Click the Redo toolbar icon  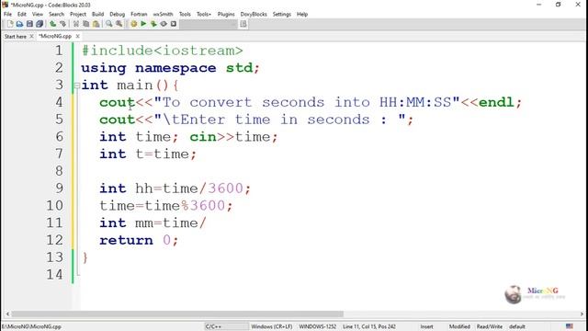tap(63, 24)
